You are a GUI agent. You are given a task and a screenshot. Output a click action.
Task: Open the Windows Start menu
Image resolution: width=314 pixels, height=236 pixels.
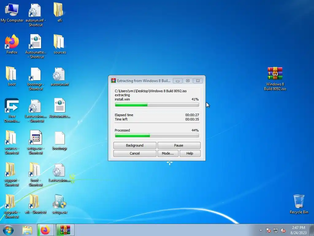[8, 230]
